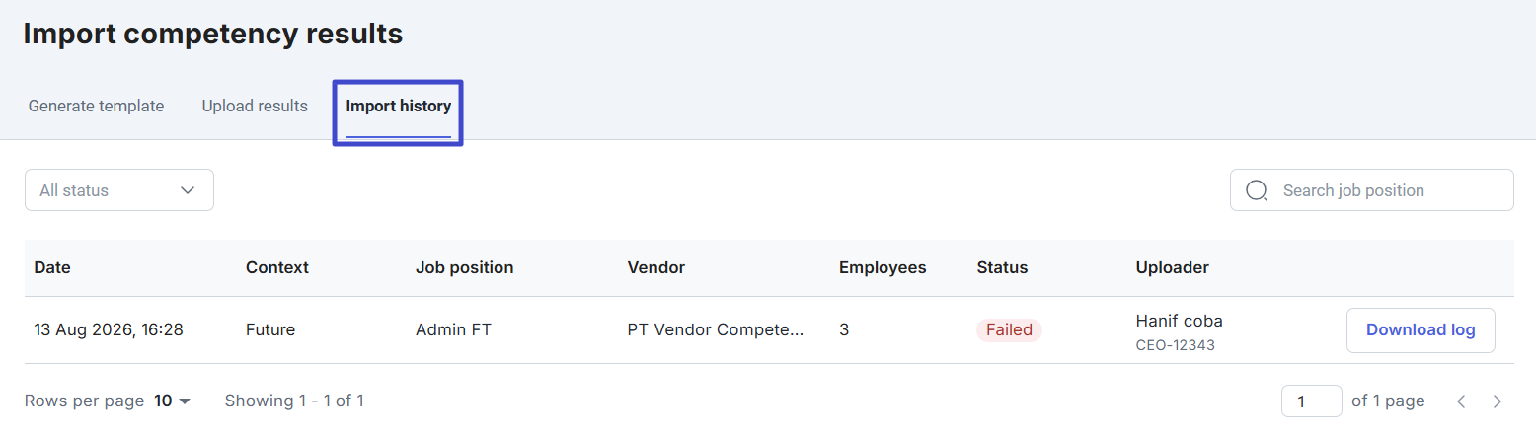The height and width of the screenshot is (438, 1536).
Task: Go to the previous page arrow
Action: (1462, 401)
